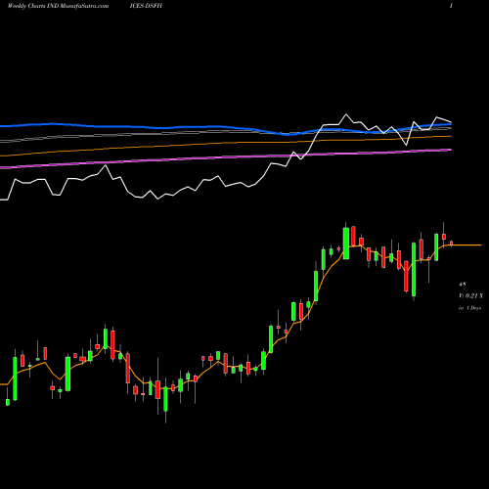
Task: Click the 'Weekly Charts IND MunafaSutra.com' title text
Action: (58, 6)
